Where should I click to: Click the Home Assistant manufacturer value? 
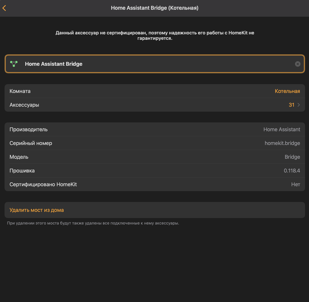282,129
